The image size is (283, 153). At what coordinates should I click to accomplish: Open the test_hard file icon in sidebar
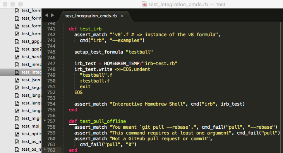(x=17, y=57)
